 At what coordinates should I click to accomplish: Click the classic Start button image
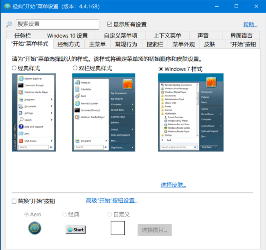click(x=75, y=230)
